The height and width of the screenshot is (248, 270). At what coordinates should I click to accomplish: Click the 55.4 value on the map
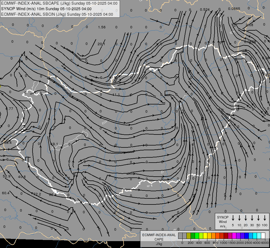[x=8, y=143]
